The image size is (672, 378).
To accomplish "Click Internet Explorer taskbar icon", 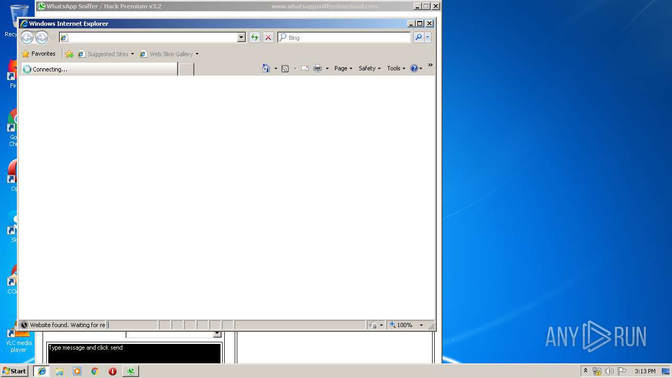I will click(x=42, y=371).
